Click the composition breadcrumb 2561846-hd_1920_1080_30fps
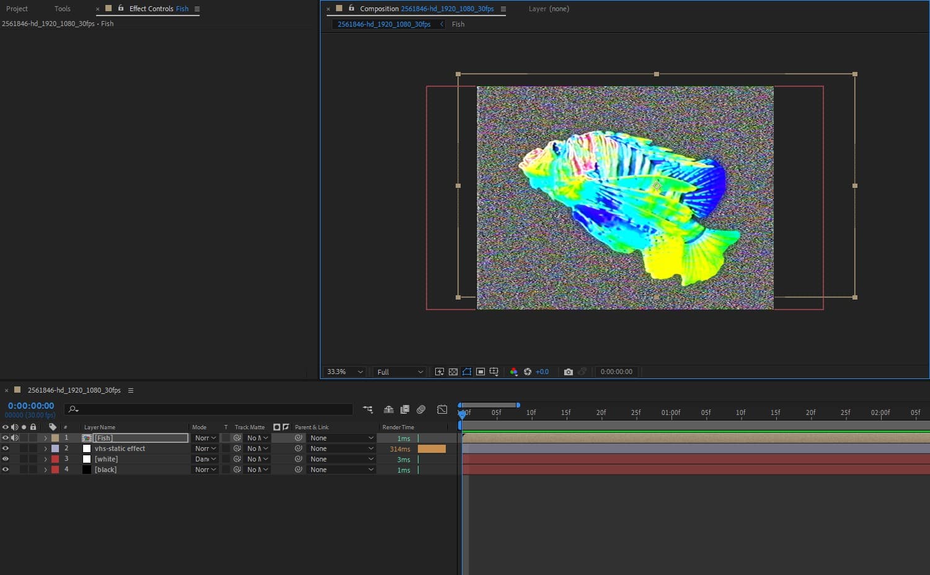This screenshot has width=930, height=575. [384, 24]
